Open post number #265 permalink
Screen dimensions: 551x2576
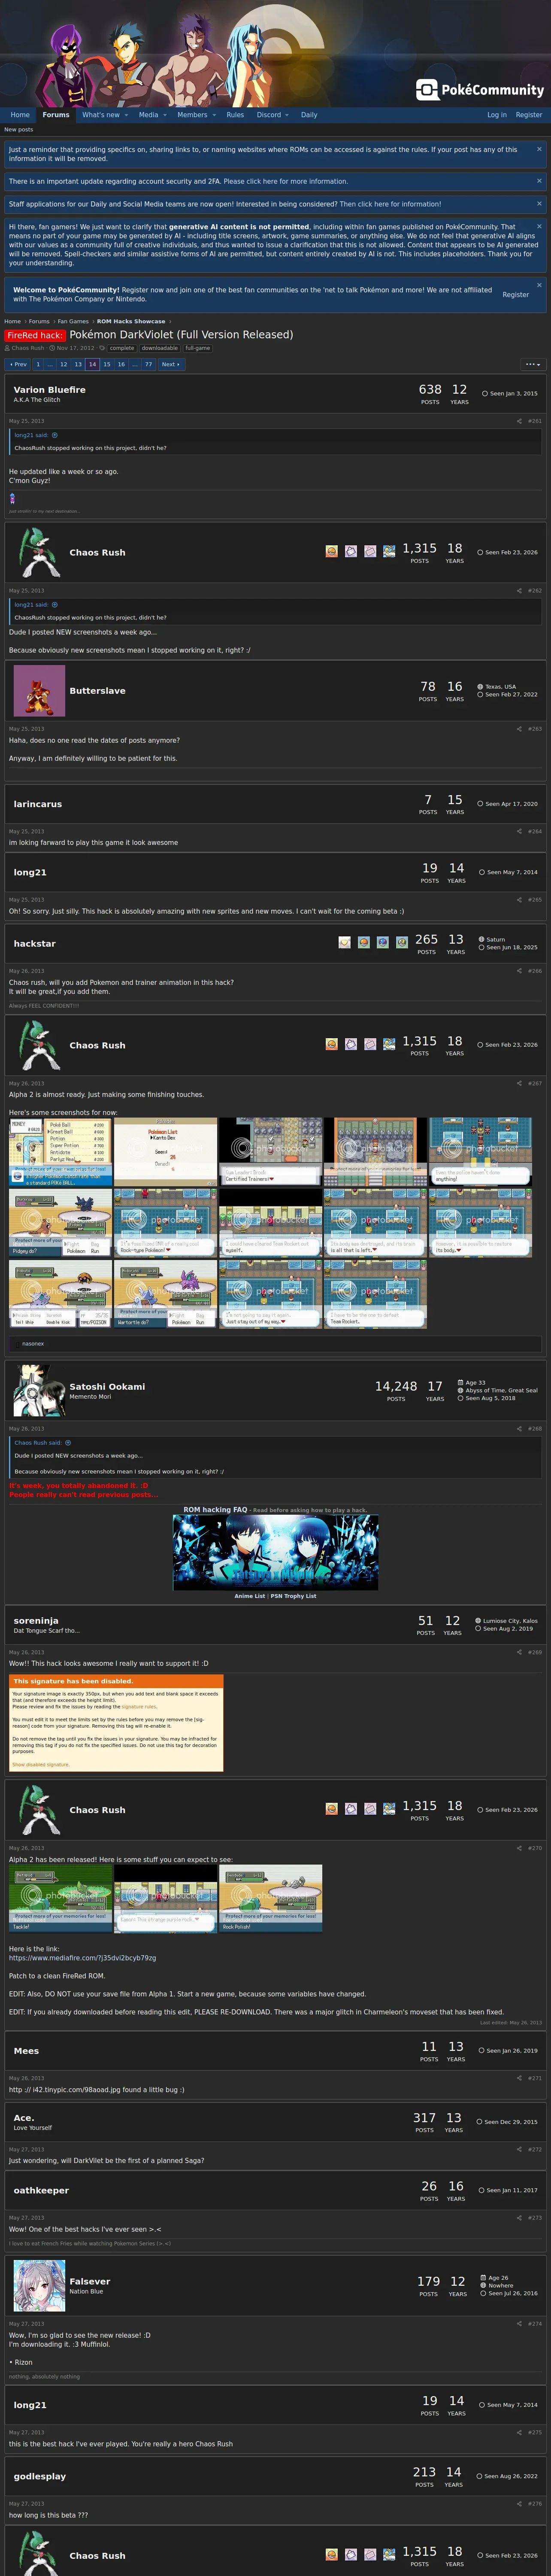tap(535, 900)
